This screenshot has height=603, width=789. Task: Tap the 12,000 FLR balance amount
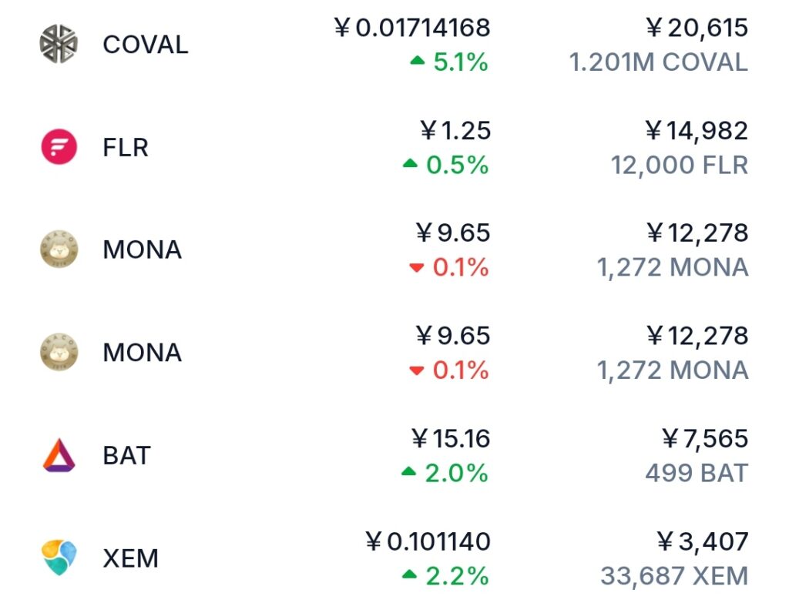click(680, 165)
